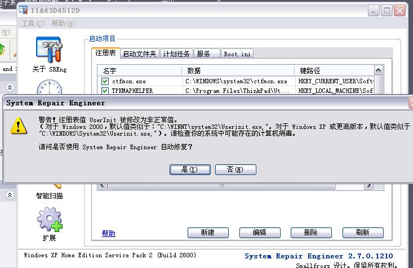This screenshot has height=268, width=413.
Task: Click the clock icon in sidebar
Action: pyautogui.click(x=49, y=87)
